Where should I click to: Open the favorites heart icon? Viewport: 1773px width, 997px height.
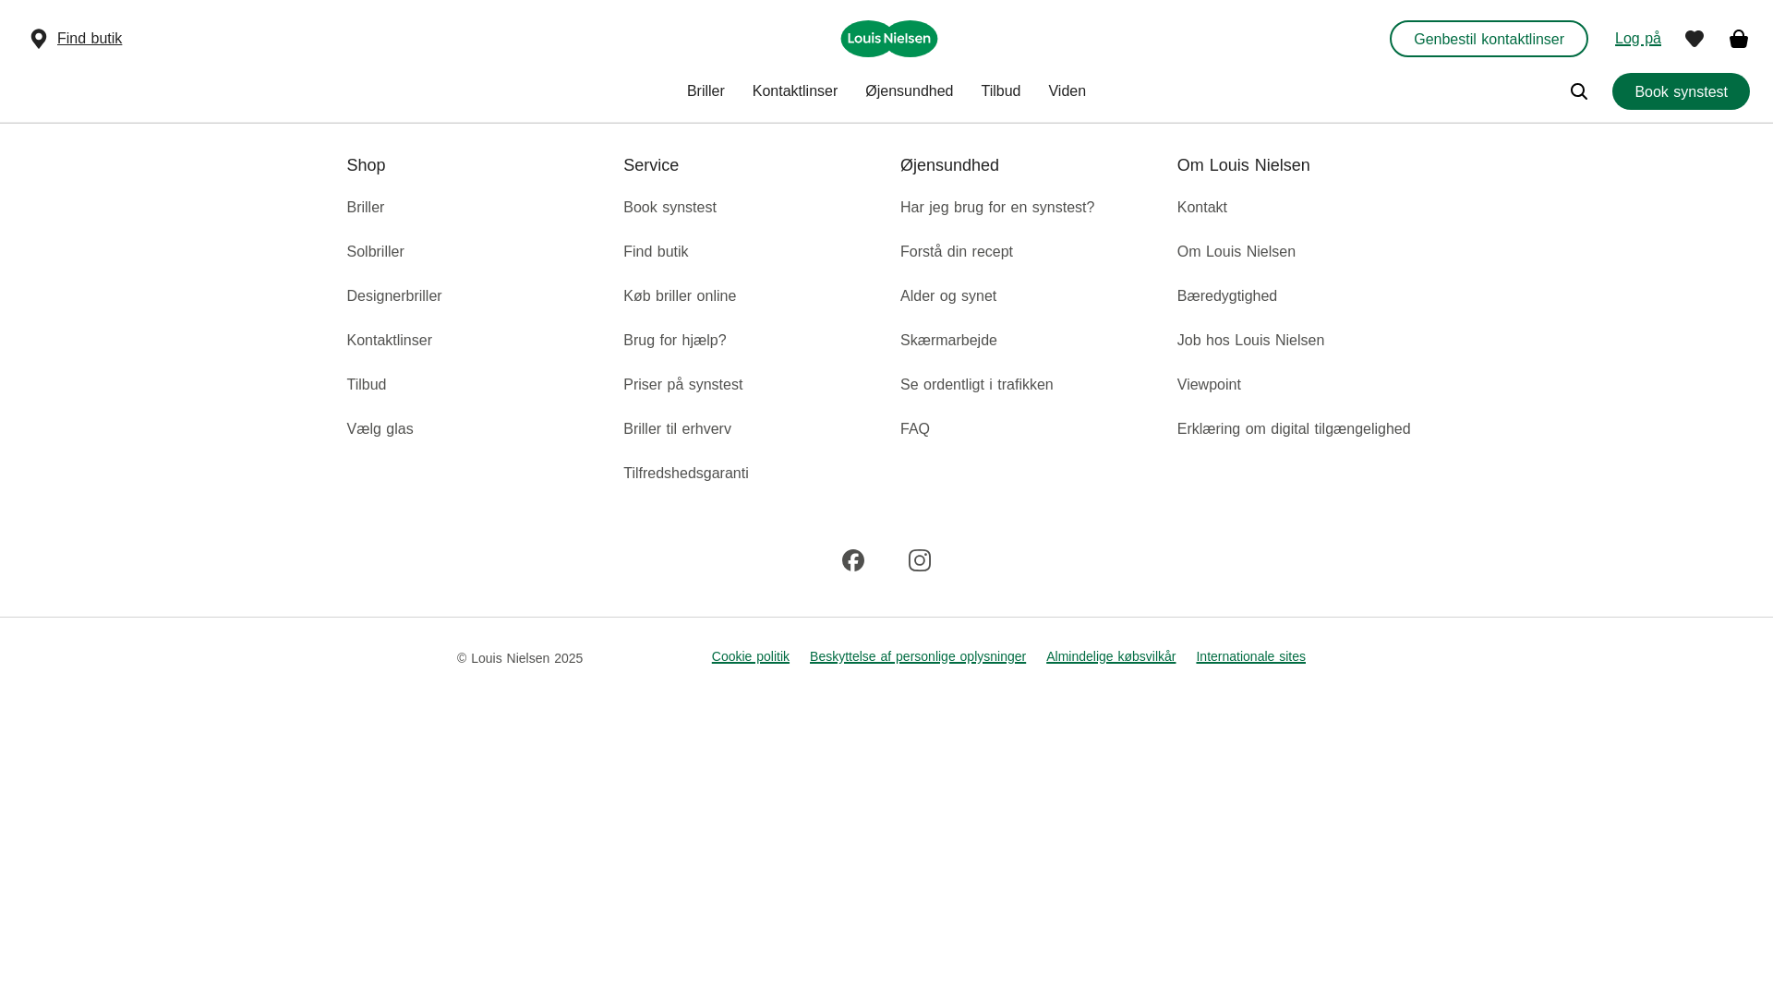1694,39
